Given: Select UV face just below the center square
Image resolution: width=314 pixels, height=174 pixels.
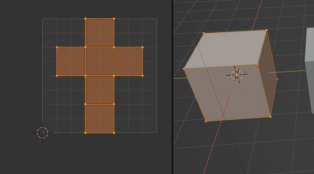Looking at the screenshot, I should 100,90.
